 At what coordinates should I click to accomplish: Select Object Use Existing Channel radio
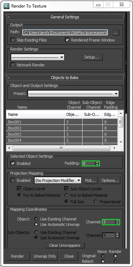(36, 219)
